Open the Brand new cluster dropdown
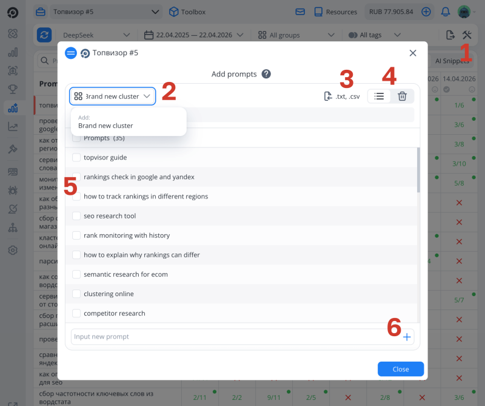485x406 pixels. click(112, 95)
